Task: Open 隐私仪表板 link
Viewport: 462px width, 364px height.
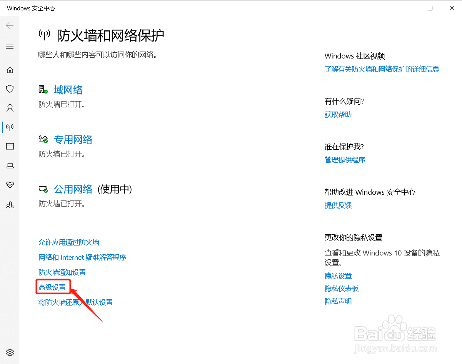Action: point(342,289)
